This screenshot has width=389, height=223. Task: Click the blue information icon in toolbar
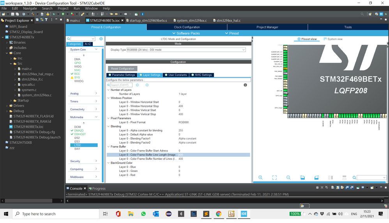pyautogui.click(x=142, y=14)
